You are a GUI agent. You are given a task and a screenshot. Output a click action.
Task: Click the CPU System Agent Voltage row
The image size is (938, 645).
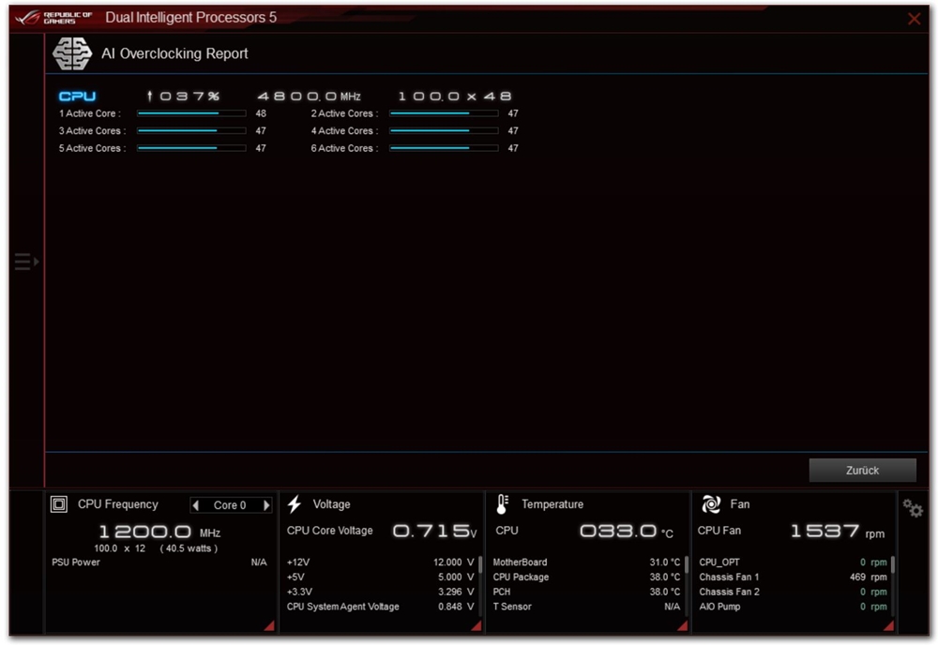pyautogui.click(x=381, y=607)
